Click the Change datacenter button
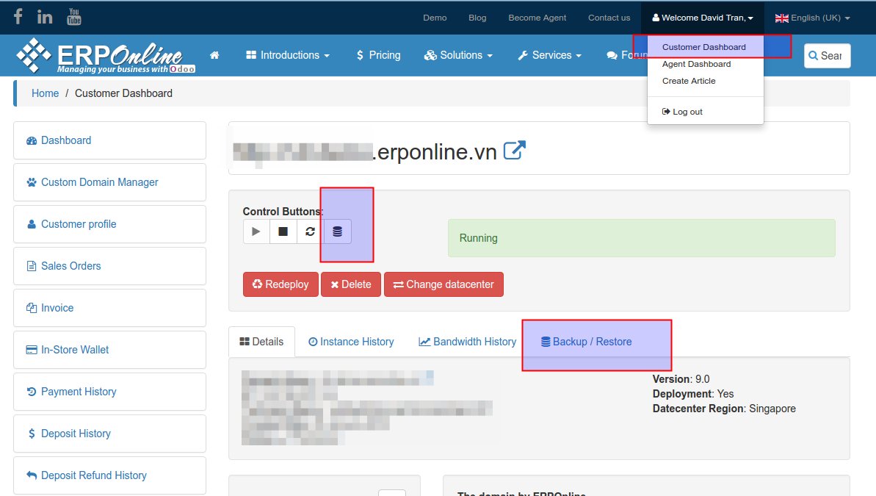Screen dimensions: 876x496 tap(444, 284)
